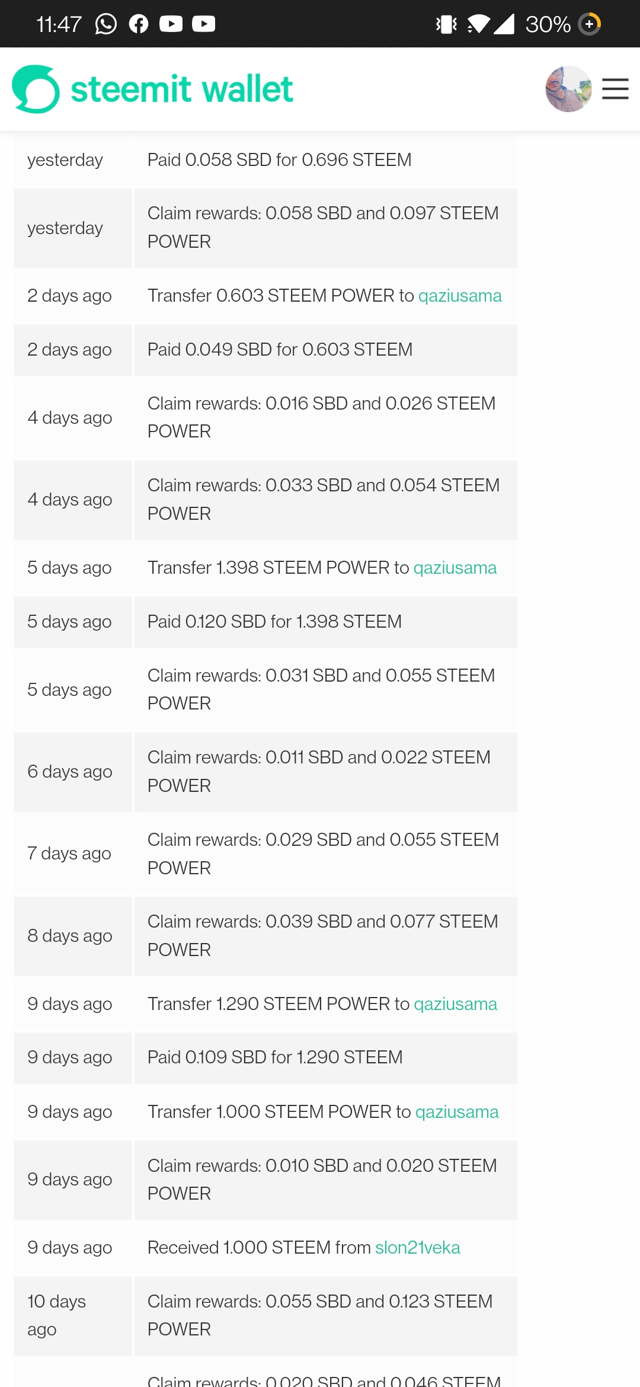The image size is (640, 1387).
Task: Select the Paid 0.058 SBD for 0.696 STEEM row
Action: click(279, 160)
